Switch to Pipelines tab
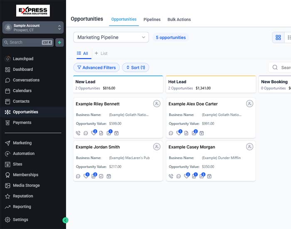The height and width of the screenshot is (229, 291). [x=152, y=19]
